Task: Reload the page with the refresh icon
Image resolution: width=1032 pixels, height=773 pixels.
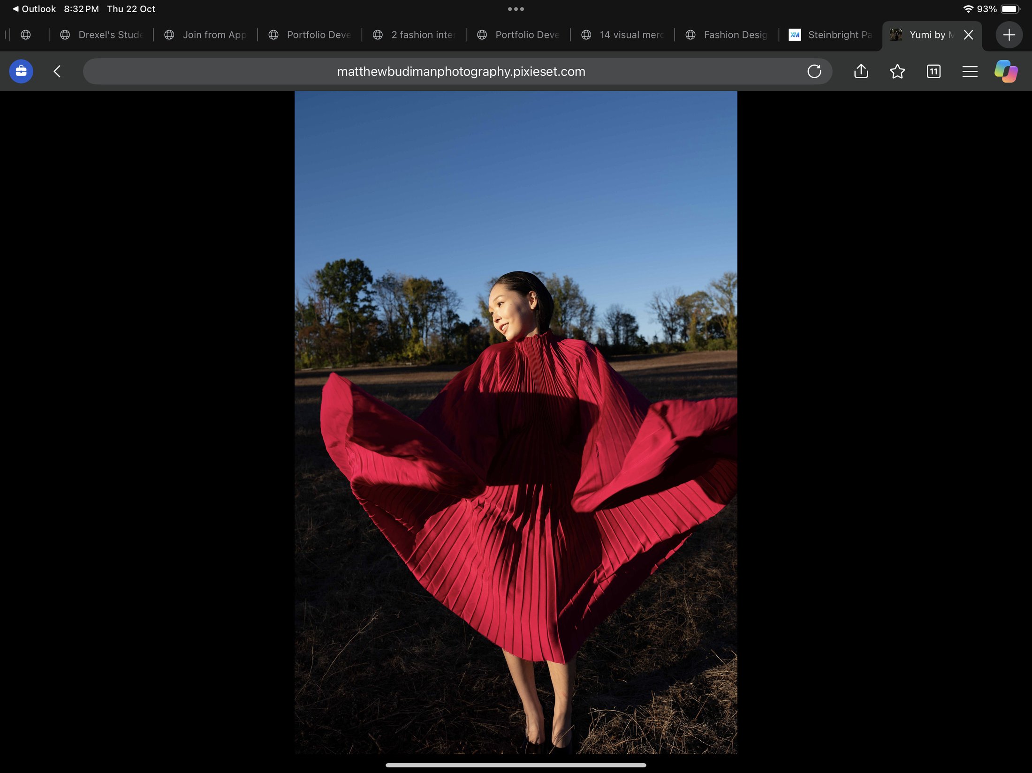Action: 814,71
